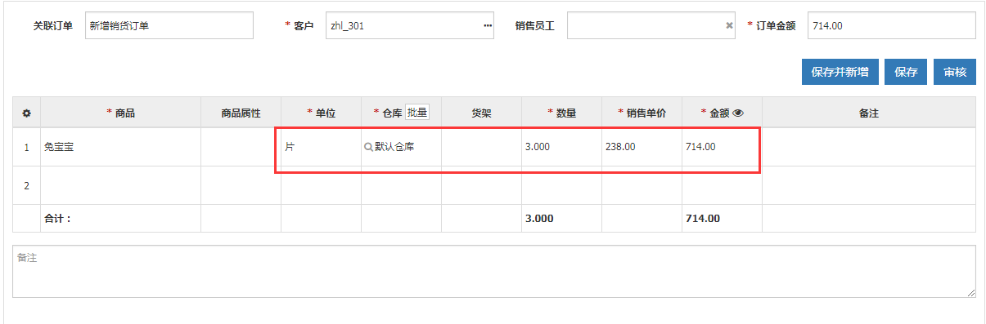Select the 兔宝宝 product cell

point(121,148)
